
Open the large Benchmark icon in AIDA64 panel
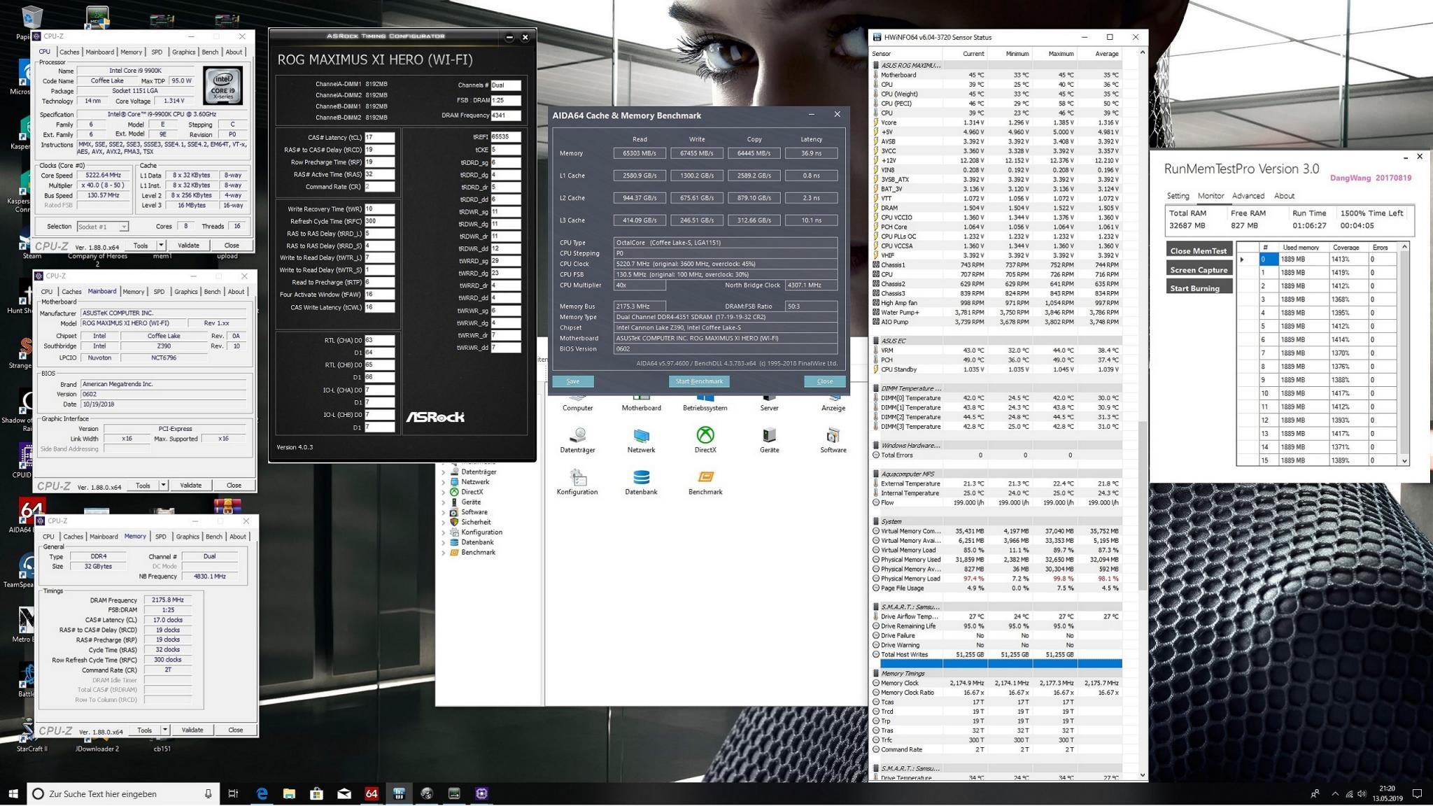[x=705, y=478]
